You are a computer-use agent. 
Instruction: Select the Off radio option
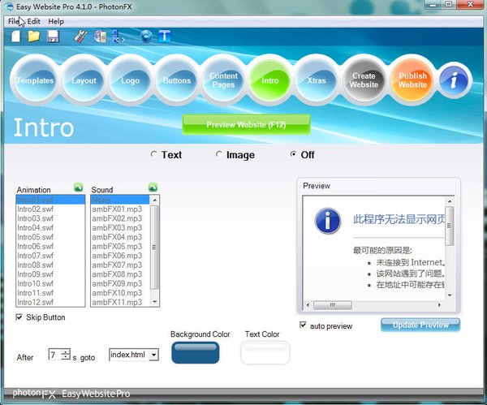293,154
